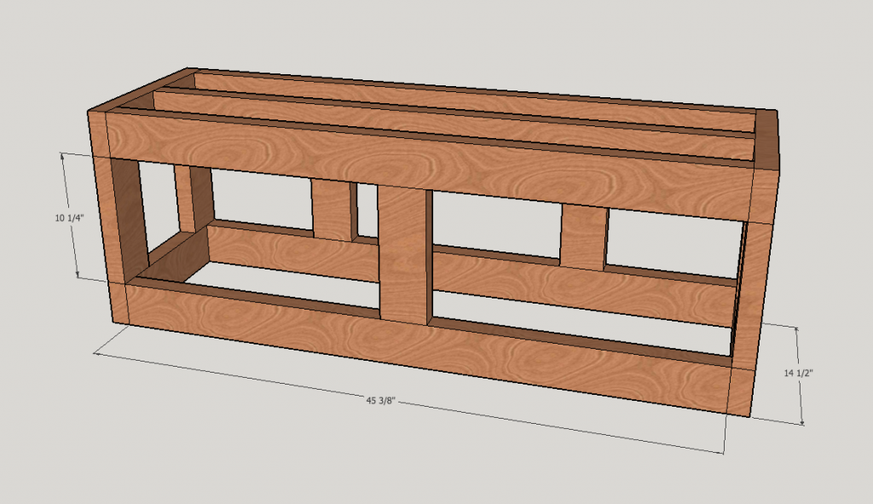
Task: Select the front top rail board
Action: 431,166
